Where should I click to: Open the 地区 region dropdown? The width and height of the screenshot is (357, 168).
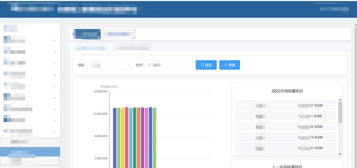pyautogui.click(x=110, y=65)
